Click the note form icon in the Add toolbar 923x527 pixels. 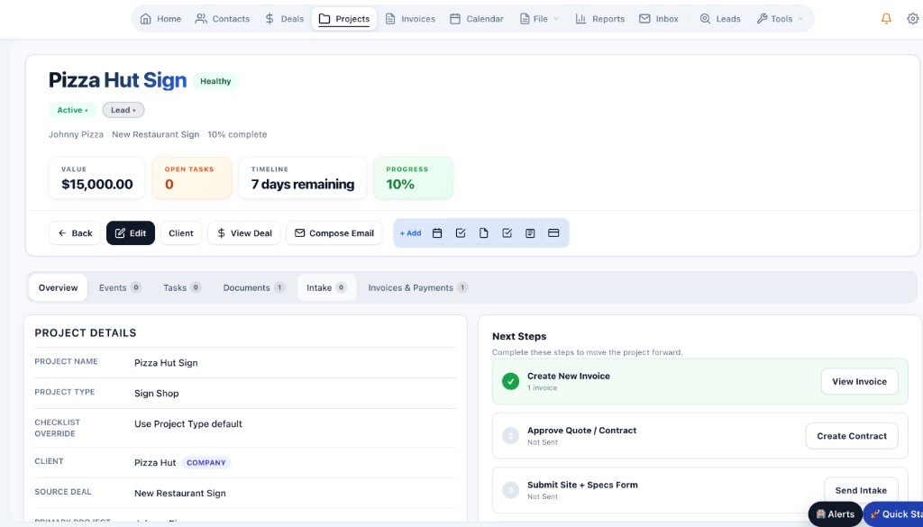(x=530, y=232)
